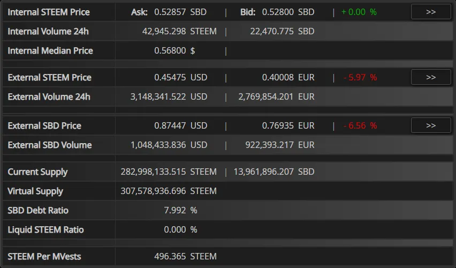This screenshot has height=268, width=456.
Task: Click the Virtual Supply label
Action: coord(35,191)
